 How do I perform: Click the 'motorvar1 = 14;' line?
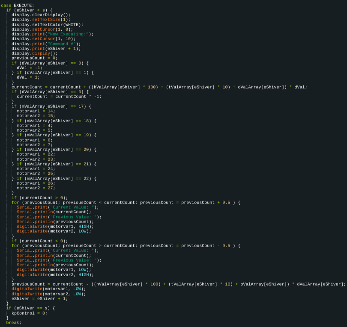[x=36, y=111]
